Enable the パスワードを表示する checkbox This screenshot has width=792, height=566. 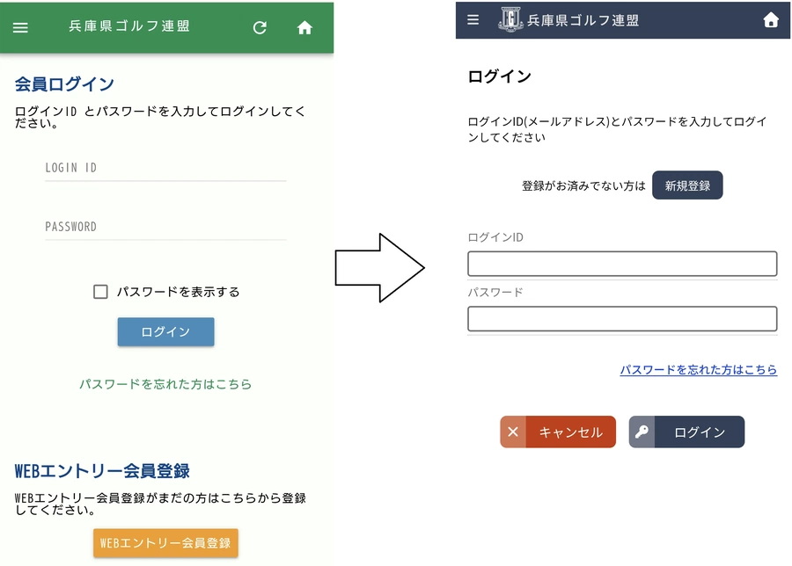[x=100, y=292]
